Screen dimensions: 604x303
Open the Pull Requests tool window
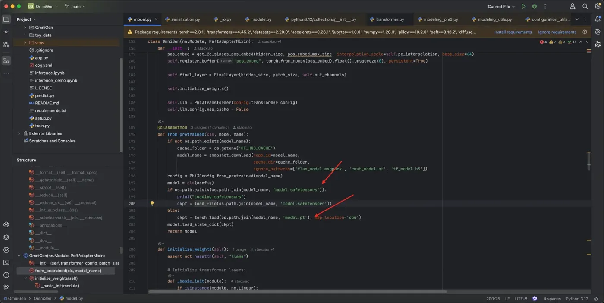tap(6, 44)
